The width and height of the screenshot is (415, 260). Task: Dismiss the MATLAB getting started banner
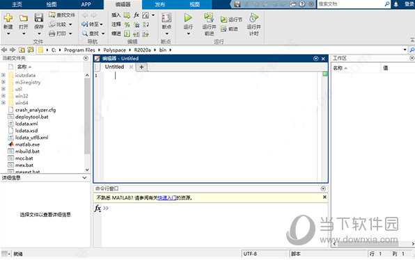click(x=324, y=197)
